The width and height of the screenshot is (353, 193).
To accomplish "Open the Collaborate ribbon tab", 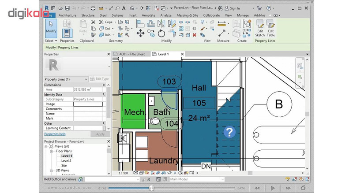I will [x=211, y=15].
